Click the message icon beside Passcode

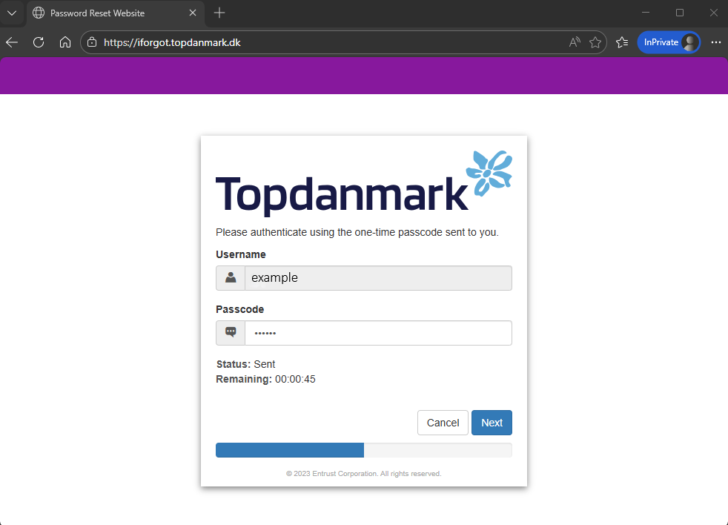[231, 333]
